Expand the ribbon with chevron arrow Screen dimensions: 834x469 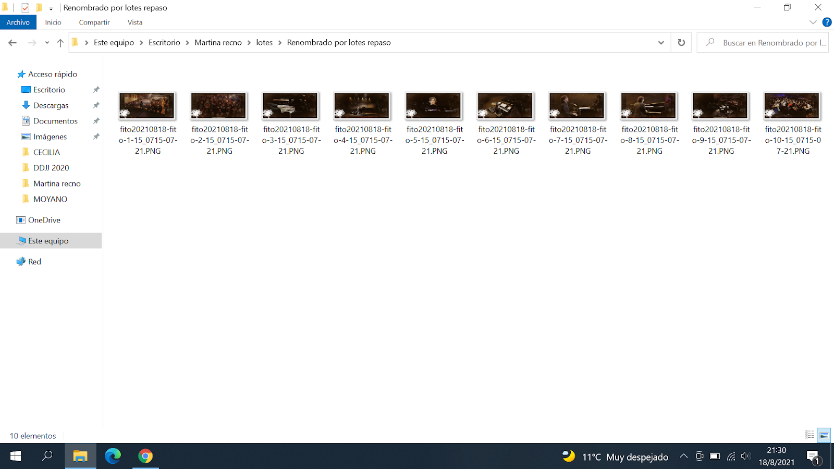813,22
